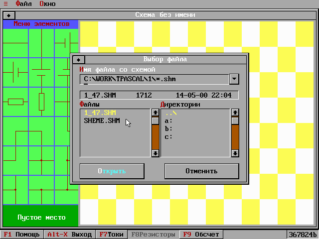Open the ≡ system menu
This screenshot has width=319, height=239.
point(5,3)
